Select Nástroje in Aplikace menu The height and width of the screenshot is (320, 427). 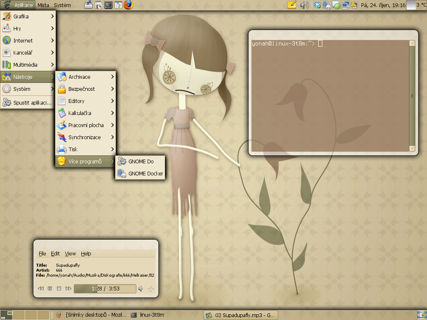pos(28,77)
